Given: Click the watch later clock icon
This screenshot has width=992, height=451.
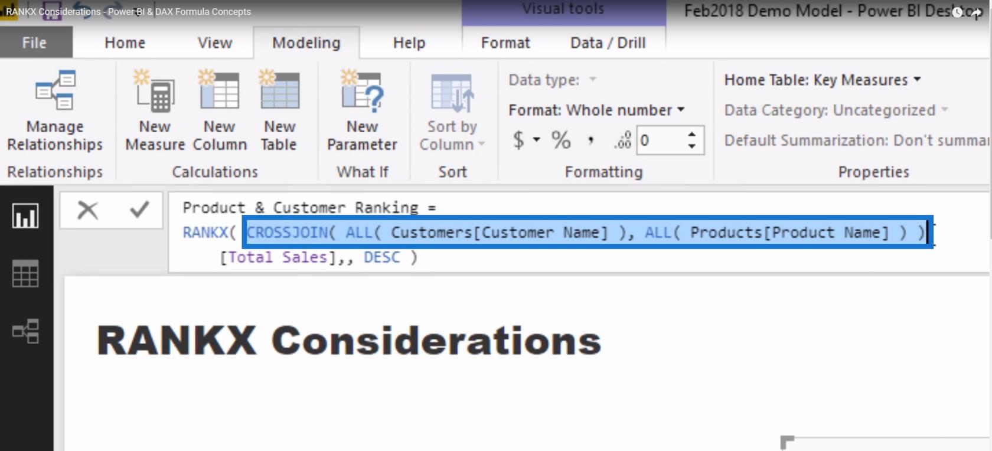Looking at the screenshot, I should pos(957,12).
